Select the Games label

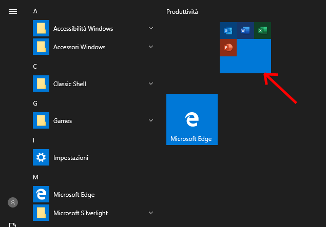point(63,121)
